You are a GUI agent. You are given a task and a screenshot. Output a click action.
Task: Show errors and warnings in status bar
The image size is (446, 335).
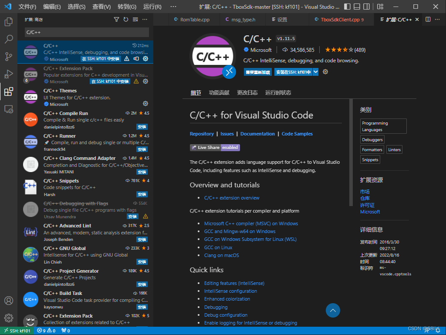[46, 331]
